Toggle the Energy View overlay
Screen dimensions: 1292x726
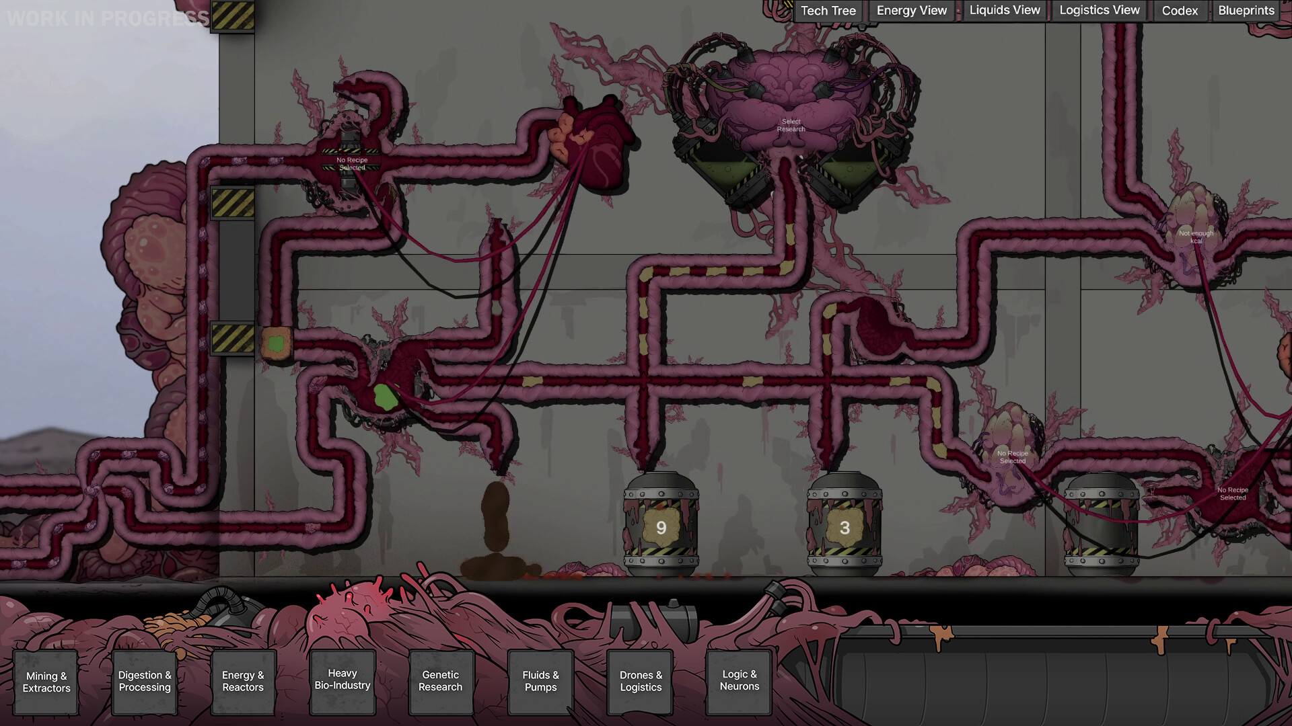pos(910,10)
